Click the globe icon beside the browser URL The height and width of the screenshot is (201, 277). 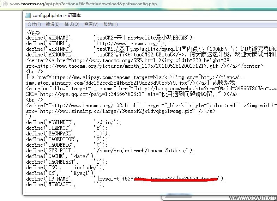tap(5, 4)
